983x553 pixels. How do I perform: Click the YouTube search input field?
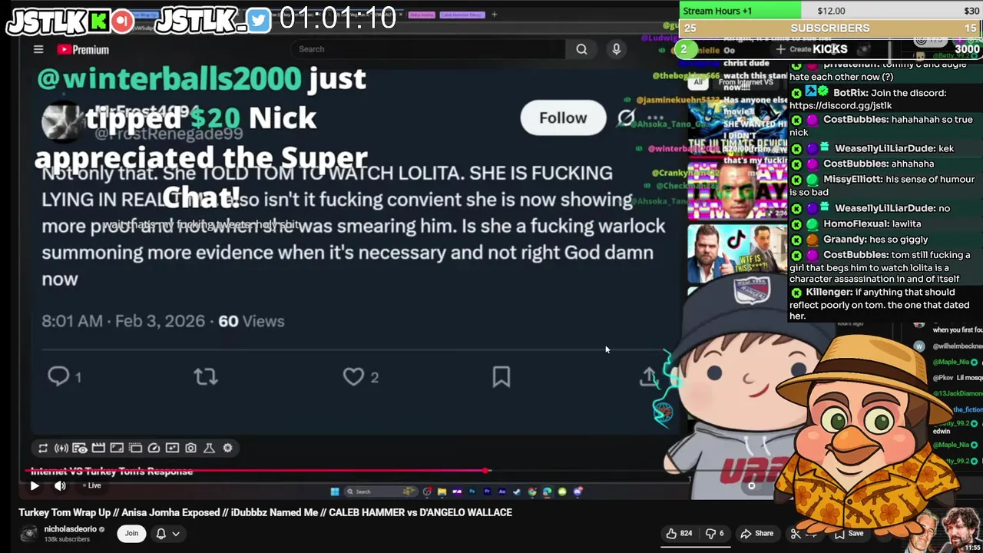(x=429, y=49)
